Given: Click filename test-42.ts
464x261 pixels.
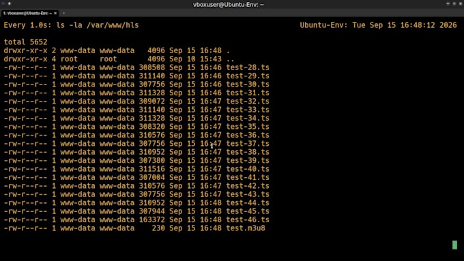Looking at the screenshot, I should pos(248,186).
